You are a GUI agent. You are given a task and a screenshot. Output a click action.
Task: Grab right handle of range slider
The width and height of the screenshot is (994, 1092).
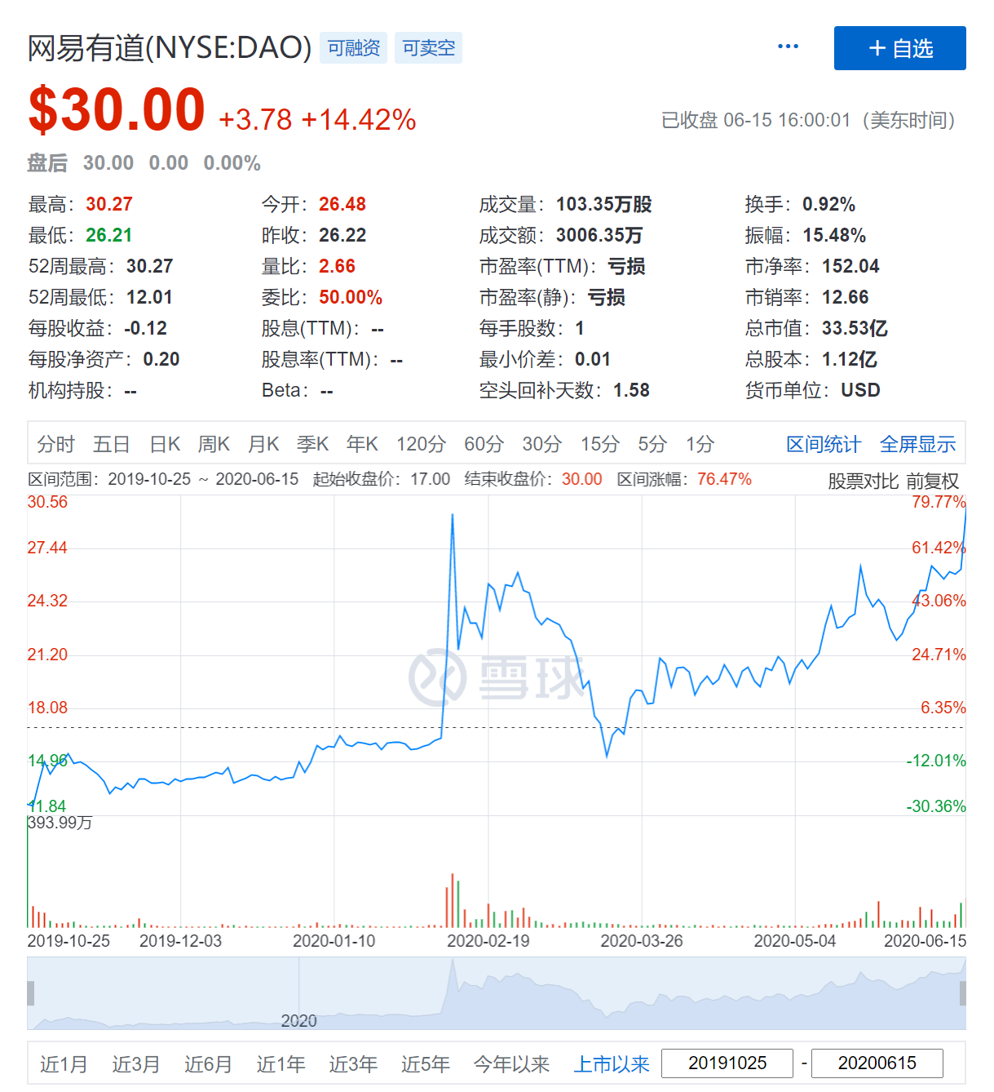click(x=962, y=993)
